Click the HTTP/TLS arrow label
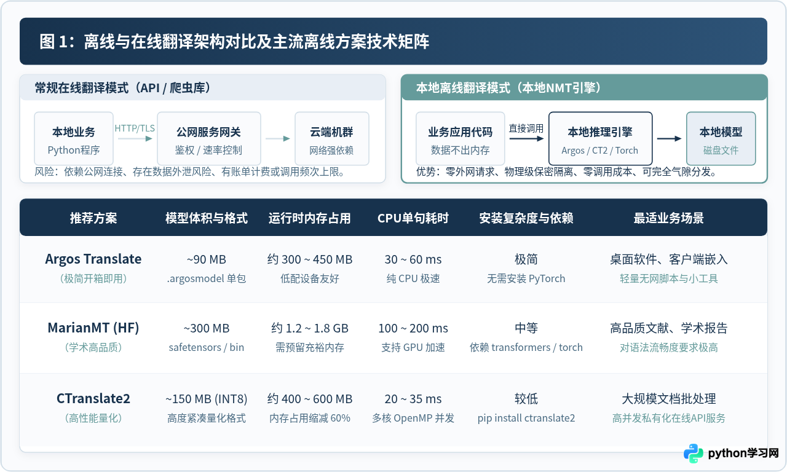Image resolution: width=787 pixels, height=472 pixels. [x=135, y=128]
